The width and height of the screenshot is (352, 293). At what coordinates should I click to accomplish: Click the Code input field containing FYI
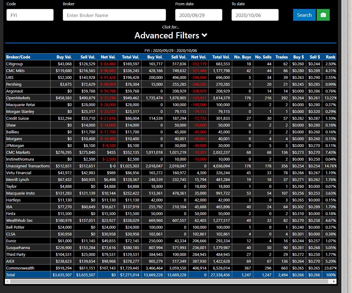coord(30,15)
